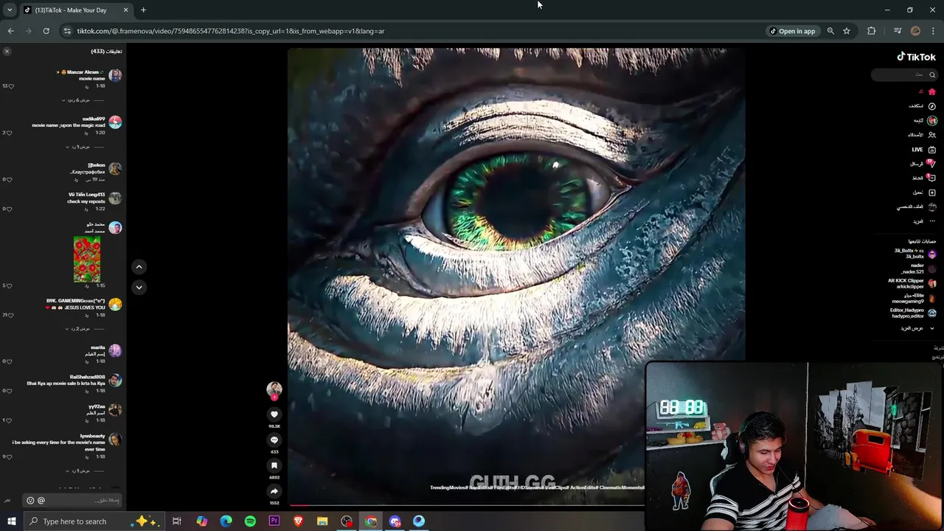Open followed account nader_.521

918,268
